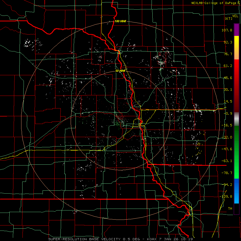This screenshot has height=241, width=241.
Task: Click the blue segment of velocity color bar
Action: pyautogui.click(x=236, y=191)
